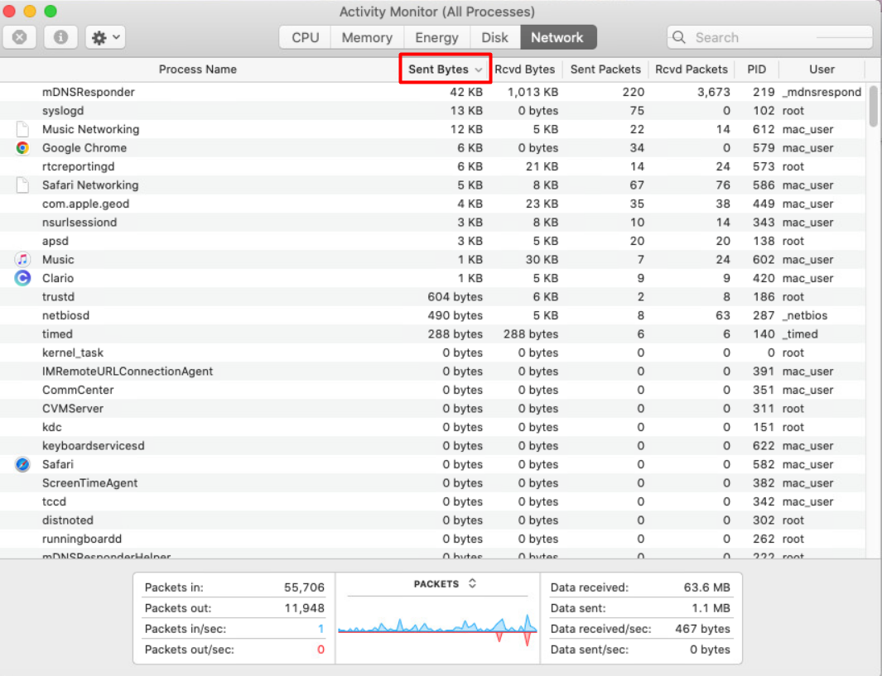Sort by Sent Bytes column header
The image size is (882, 676).
446,70
